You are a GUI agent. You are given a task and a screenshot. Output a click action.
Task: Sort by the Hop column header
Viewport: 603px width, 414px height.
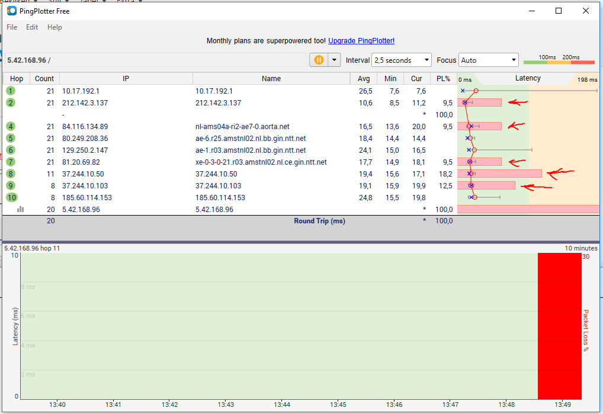[x=17, y=78]
